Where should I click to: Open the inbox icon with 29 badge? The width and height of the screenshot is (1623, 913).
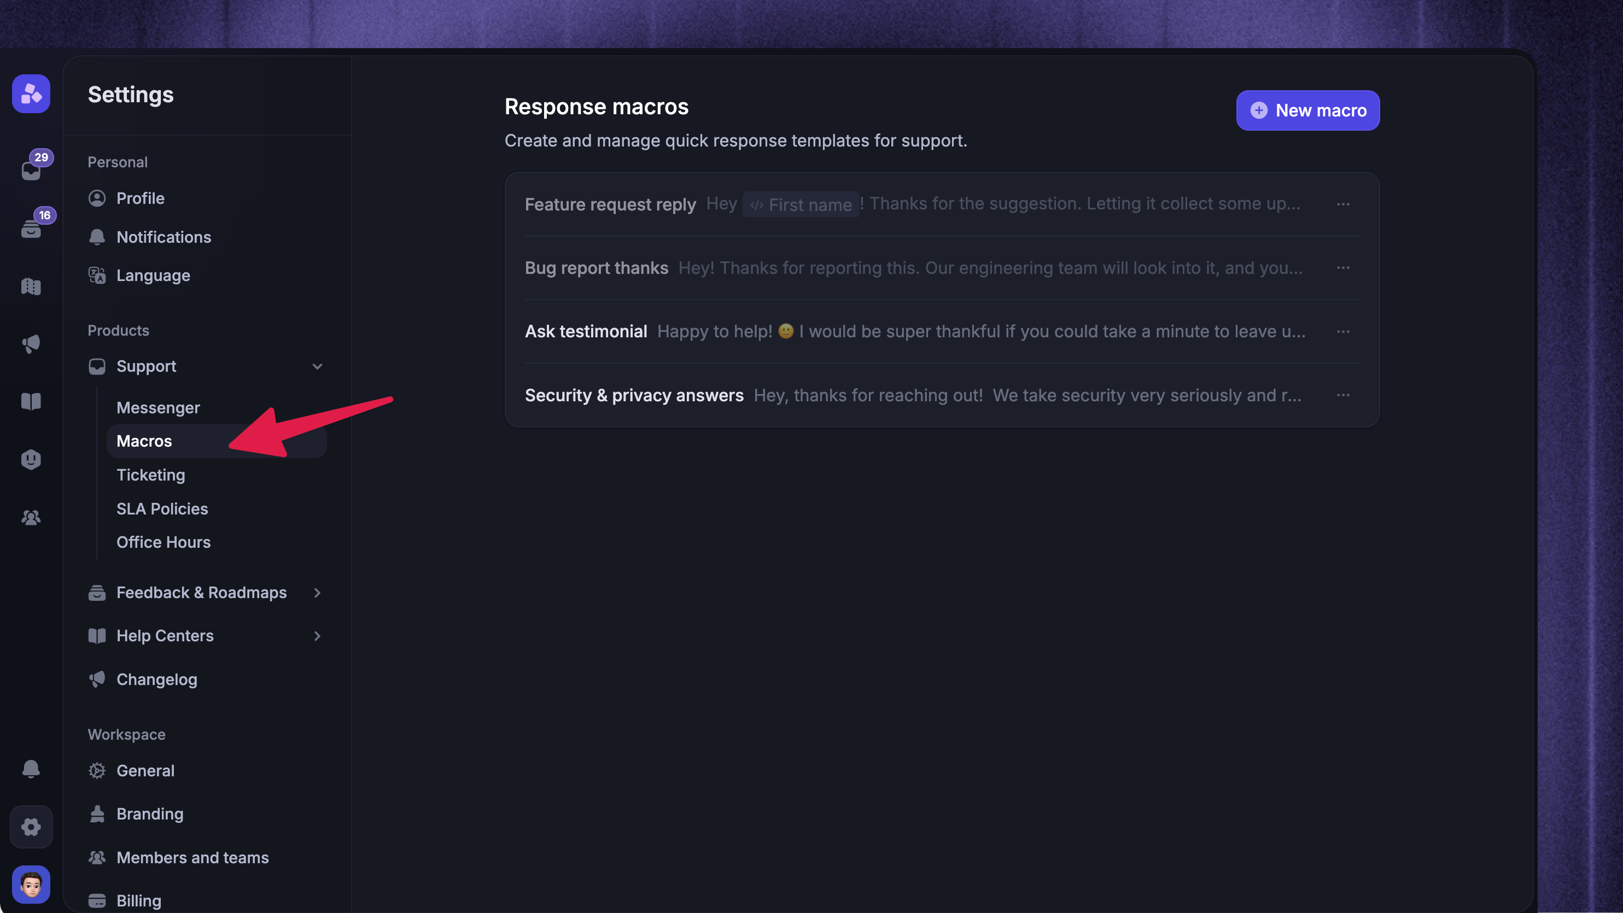32,169
